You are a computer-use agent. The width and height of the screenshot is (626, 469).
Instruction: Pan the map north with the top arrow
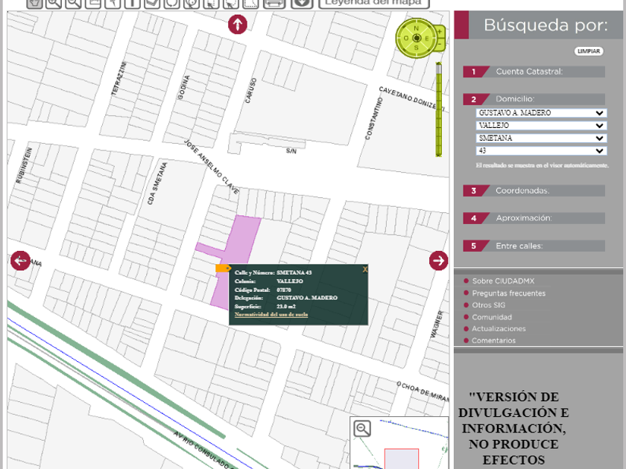pyautogui.click(x=238, y=25)
